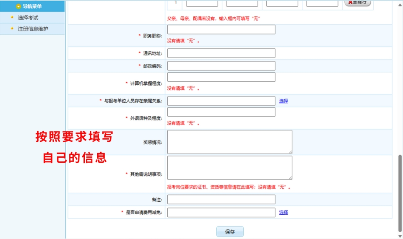Select the 计算机掌握程度 text field
Image resolution: width=403 pixels, height=239 pixels.
coord(221,77)
